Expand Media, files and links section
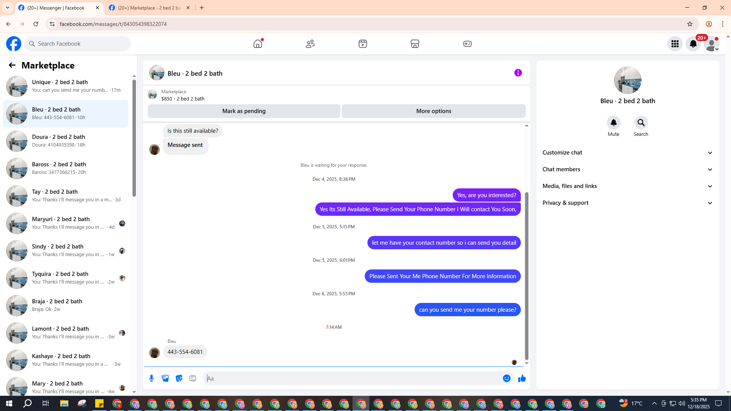The width and height of the screenshot is (731, 411). 628,186
